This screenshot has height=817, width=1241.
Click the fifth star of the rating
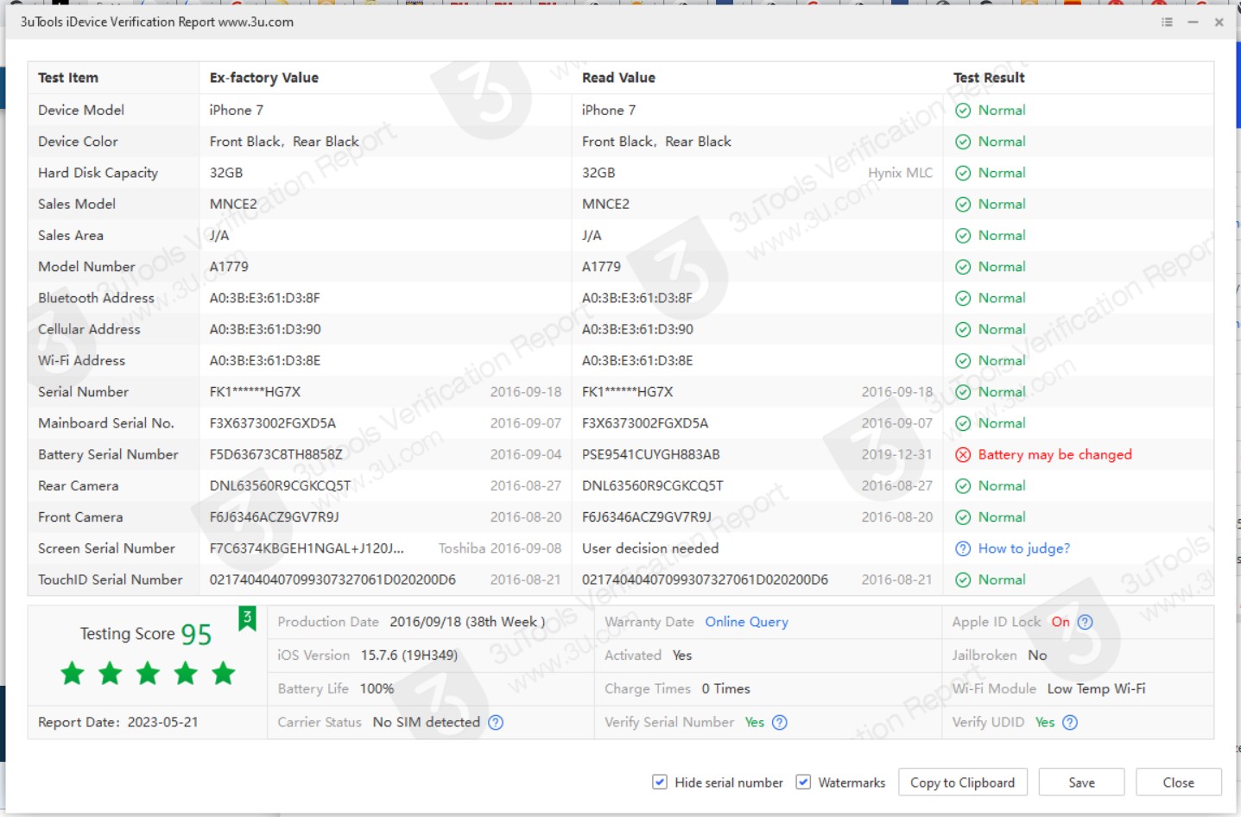224,674
